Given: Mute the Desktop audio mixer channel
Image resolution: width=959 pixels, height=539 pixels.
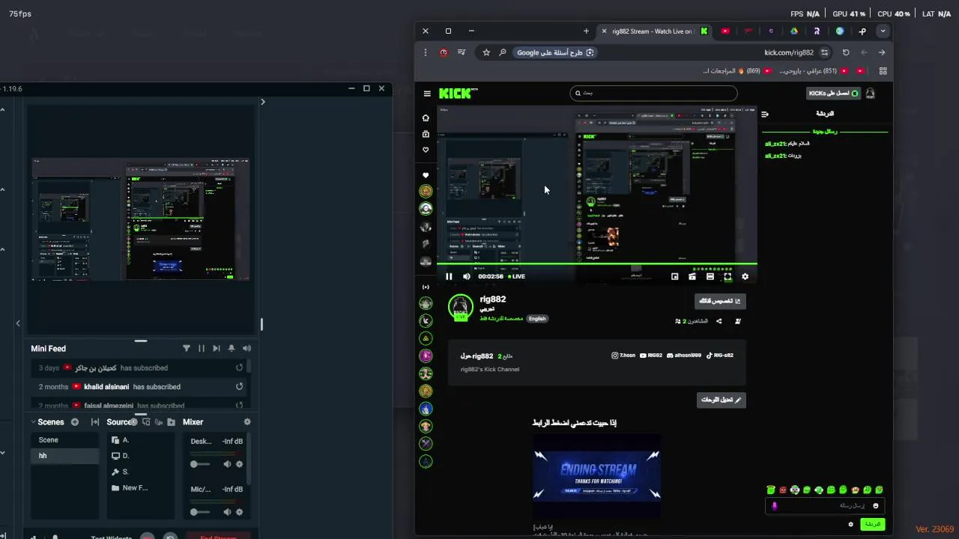Looking at the screenshot, I should pos(227,464).
